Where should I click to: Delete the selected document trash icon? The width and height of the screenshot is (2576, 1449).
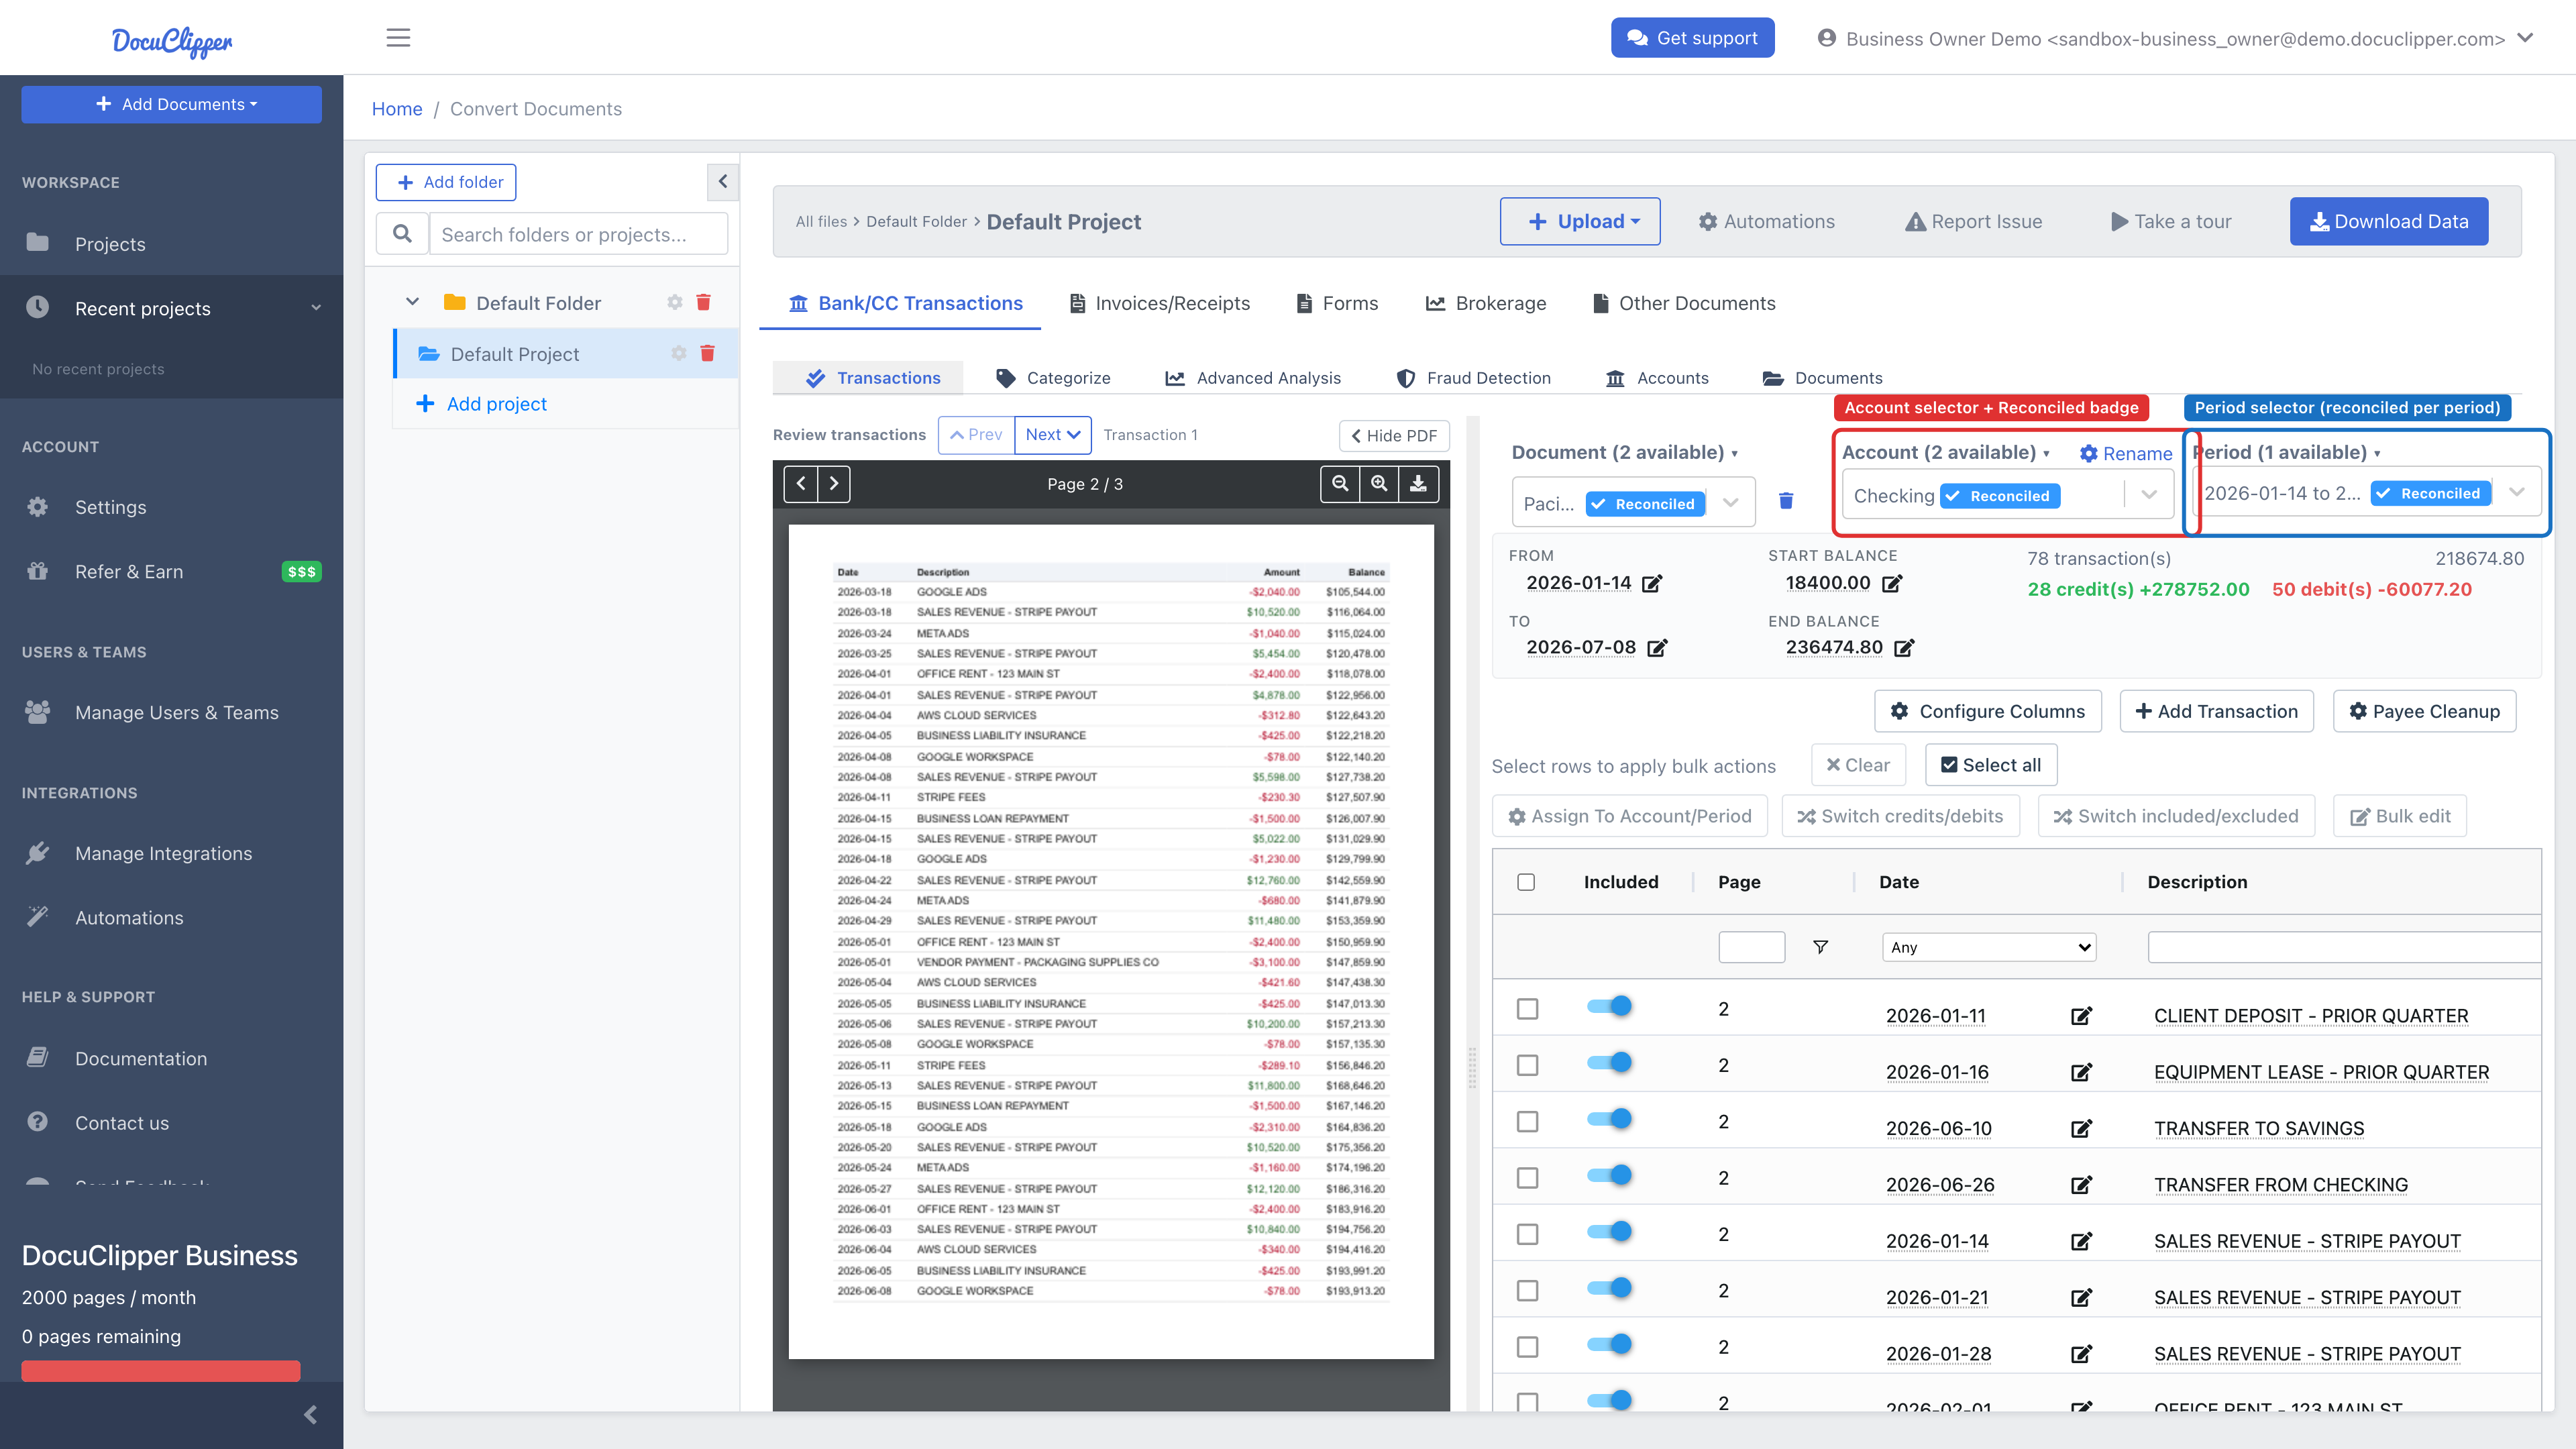1786,500
